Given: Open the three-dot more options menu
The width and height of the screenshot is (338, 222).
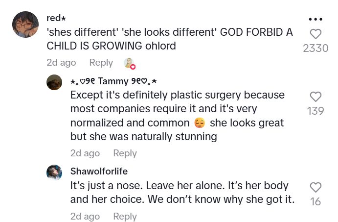Looking at the screenshot, I should 316,19.
